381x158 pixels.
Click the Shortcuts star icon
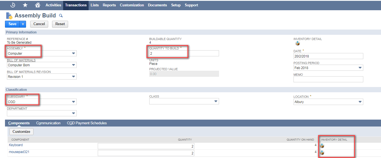point(25,5)
